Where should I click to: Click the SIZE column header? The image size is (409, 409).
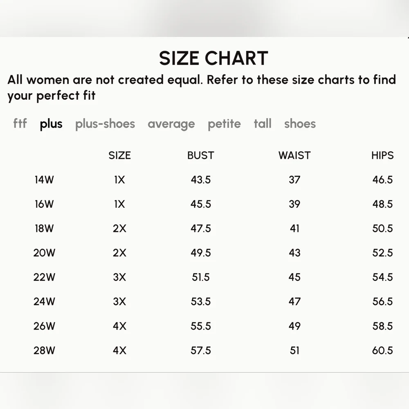(x=120, y=155)
